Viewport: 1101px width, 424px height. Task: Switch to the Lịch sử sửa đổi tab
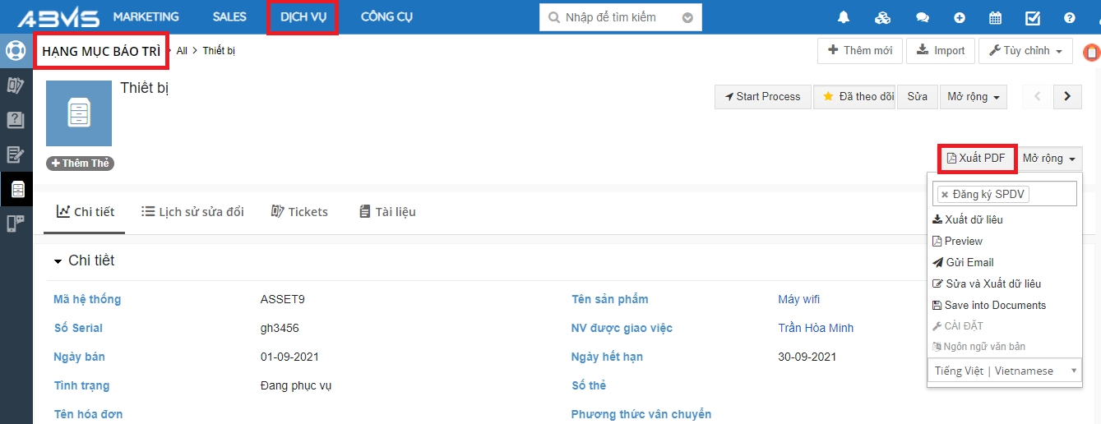click(x=192, y=212)
